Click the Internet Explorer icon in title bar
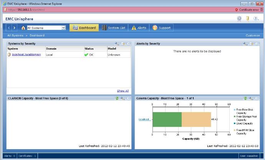This screenshot has width=265, height=160. pos(5,3)
